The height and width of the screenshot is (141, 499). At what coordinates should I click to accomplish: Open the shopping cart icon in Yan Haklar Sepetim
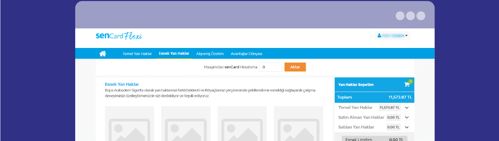407,85
